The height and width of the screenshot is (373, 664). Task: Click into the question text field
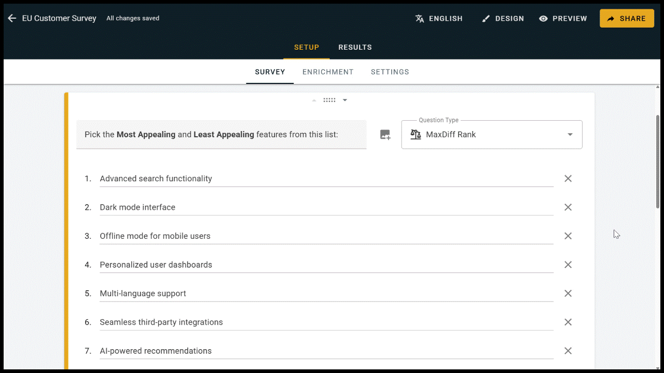(222, 134)
